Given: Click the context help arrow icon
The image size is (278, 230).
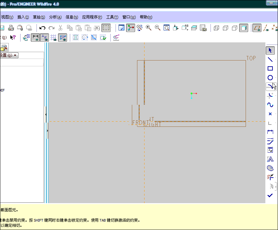Looking at the screenshot, I should [13, 37].
